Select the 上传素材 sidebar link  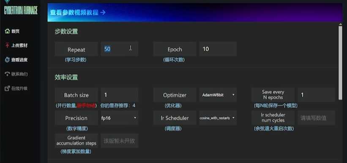click(19, 45)
